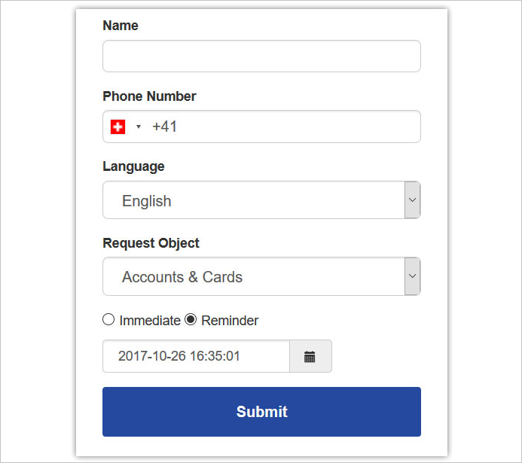Image resolution: width=522 pixels, height=463 pixels.
Task: Click the Language dropdown chevron arrow
Action: click(x=413, y=200)
